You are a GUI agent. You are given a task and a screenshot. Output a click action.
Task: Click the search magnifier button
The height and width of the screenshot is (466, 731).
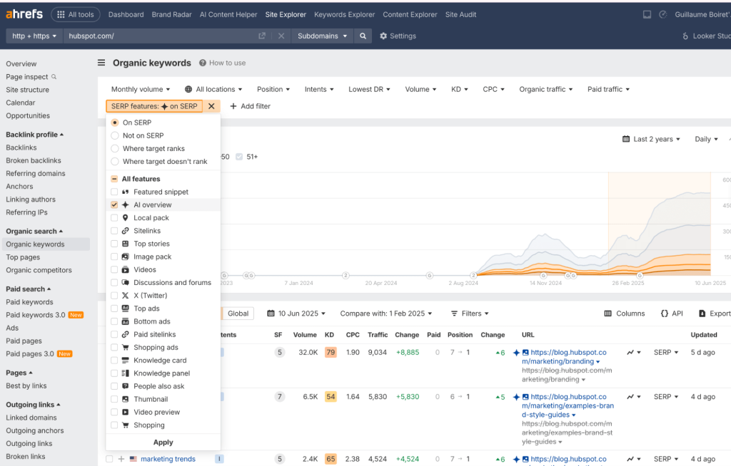coord(363,36)
